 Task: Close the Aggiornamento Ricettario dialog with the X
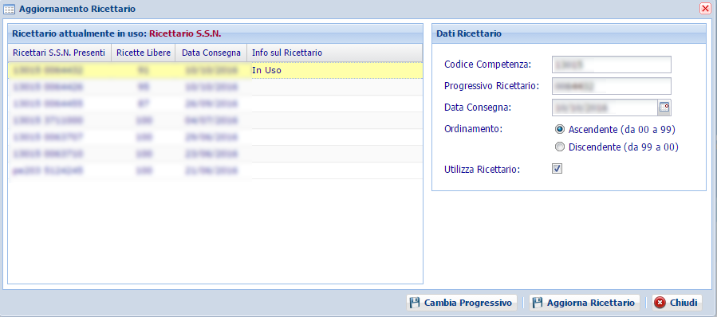705,8
